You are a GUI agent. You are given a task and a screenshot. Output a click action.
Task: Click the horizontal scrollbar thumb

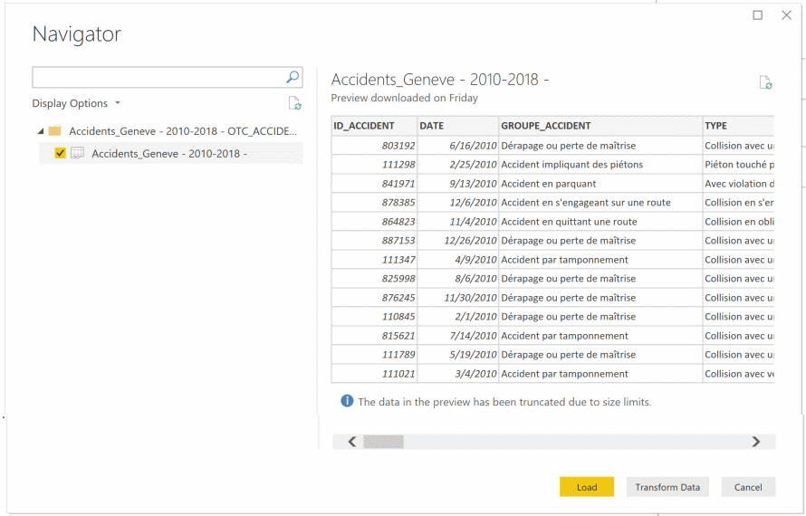tap(383, 442)
